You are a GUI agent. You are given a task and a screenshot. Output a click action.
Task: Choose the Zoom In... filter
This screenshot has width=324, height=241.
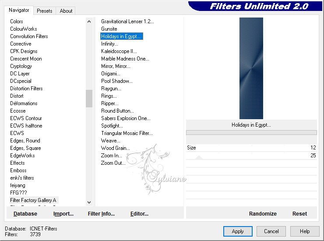(x=111, y=156)
